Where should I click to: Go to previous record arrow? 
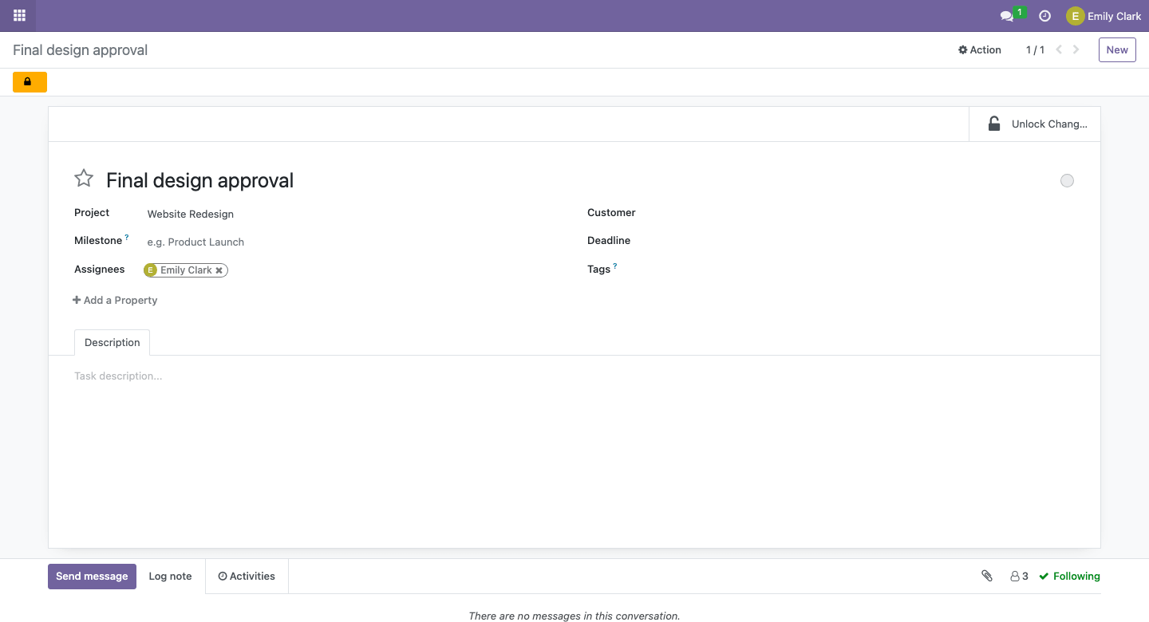point(1059,49)
